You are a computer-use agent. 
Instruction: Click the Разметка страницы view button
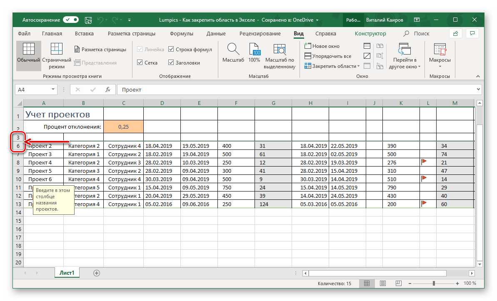pos(100,50)
